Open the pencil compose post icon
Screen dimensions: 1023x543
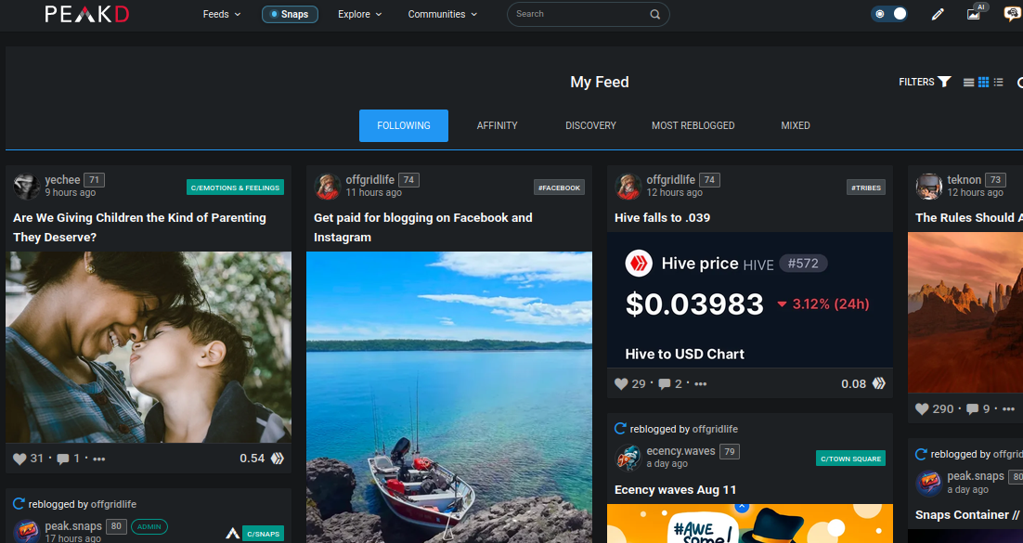click(x=938, y=14)
